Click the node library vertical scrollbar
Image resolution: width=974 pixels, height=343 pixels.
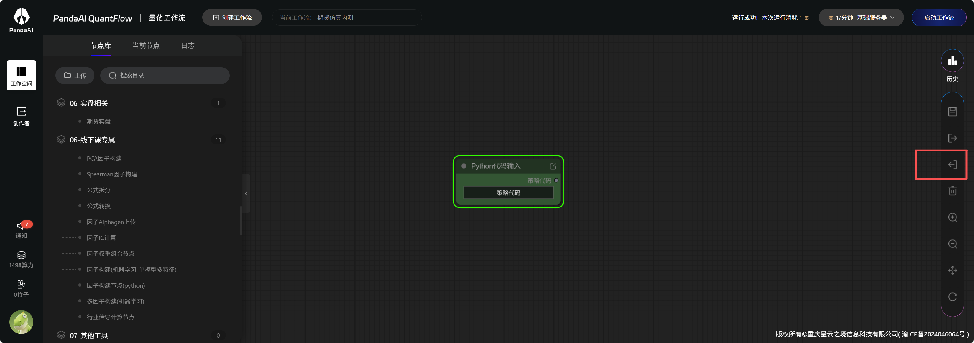[241, 221]
